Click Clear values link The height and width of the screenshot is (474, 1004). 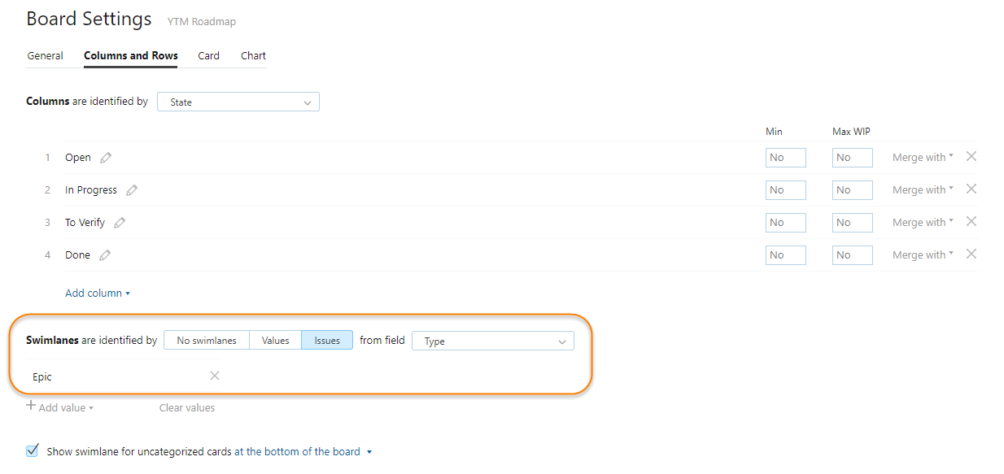pyautogui.click(x=187, y=408)
